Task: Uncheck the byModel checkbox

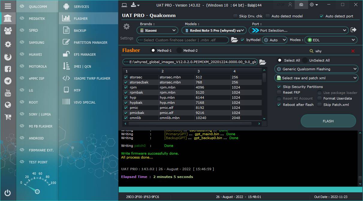Action: (242, 40)
